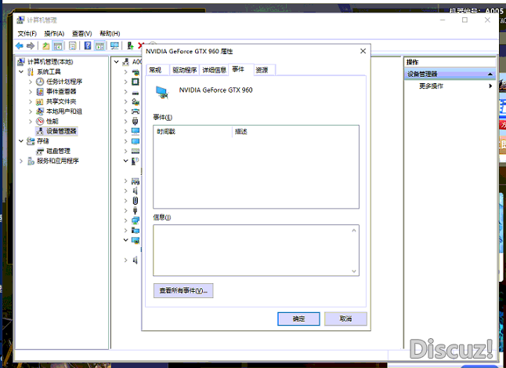Click the GTX 960 device icon in dialog
The image size is (506, 368).
[x=162, y=93]
